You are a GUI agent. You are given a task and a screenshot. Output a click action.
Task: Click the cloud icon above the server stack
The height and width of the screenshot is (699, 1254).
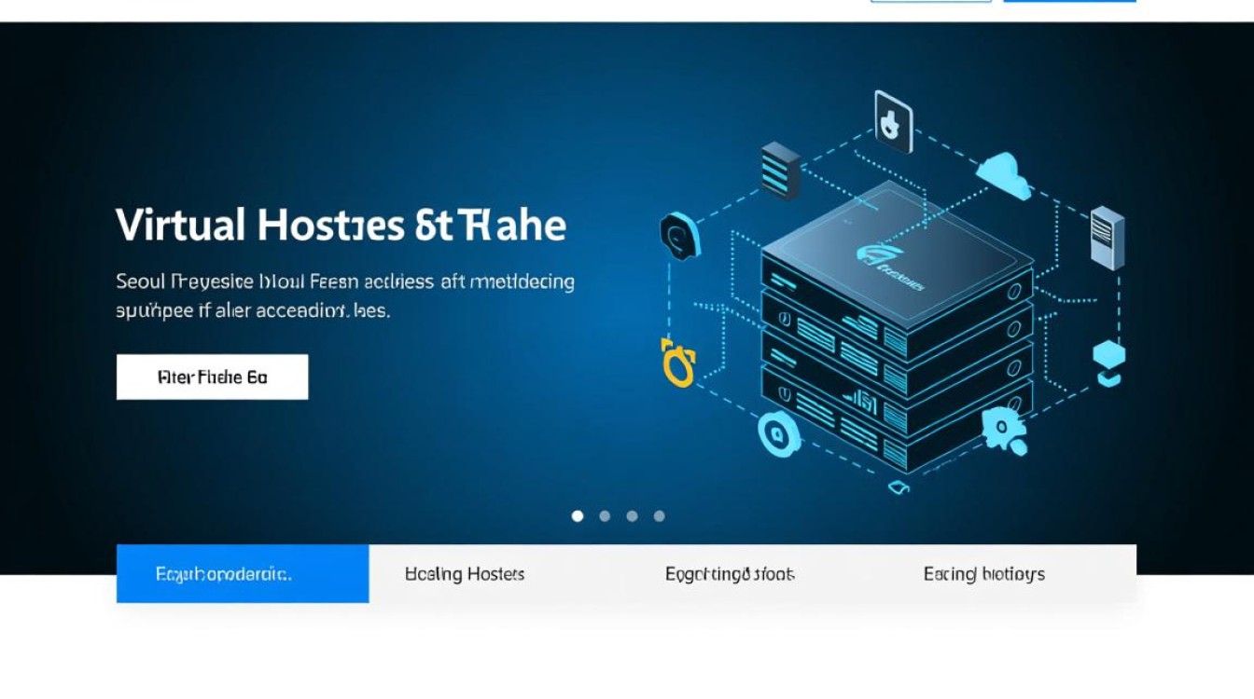pos(1003,173)
